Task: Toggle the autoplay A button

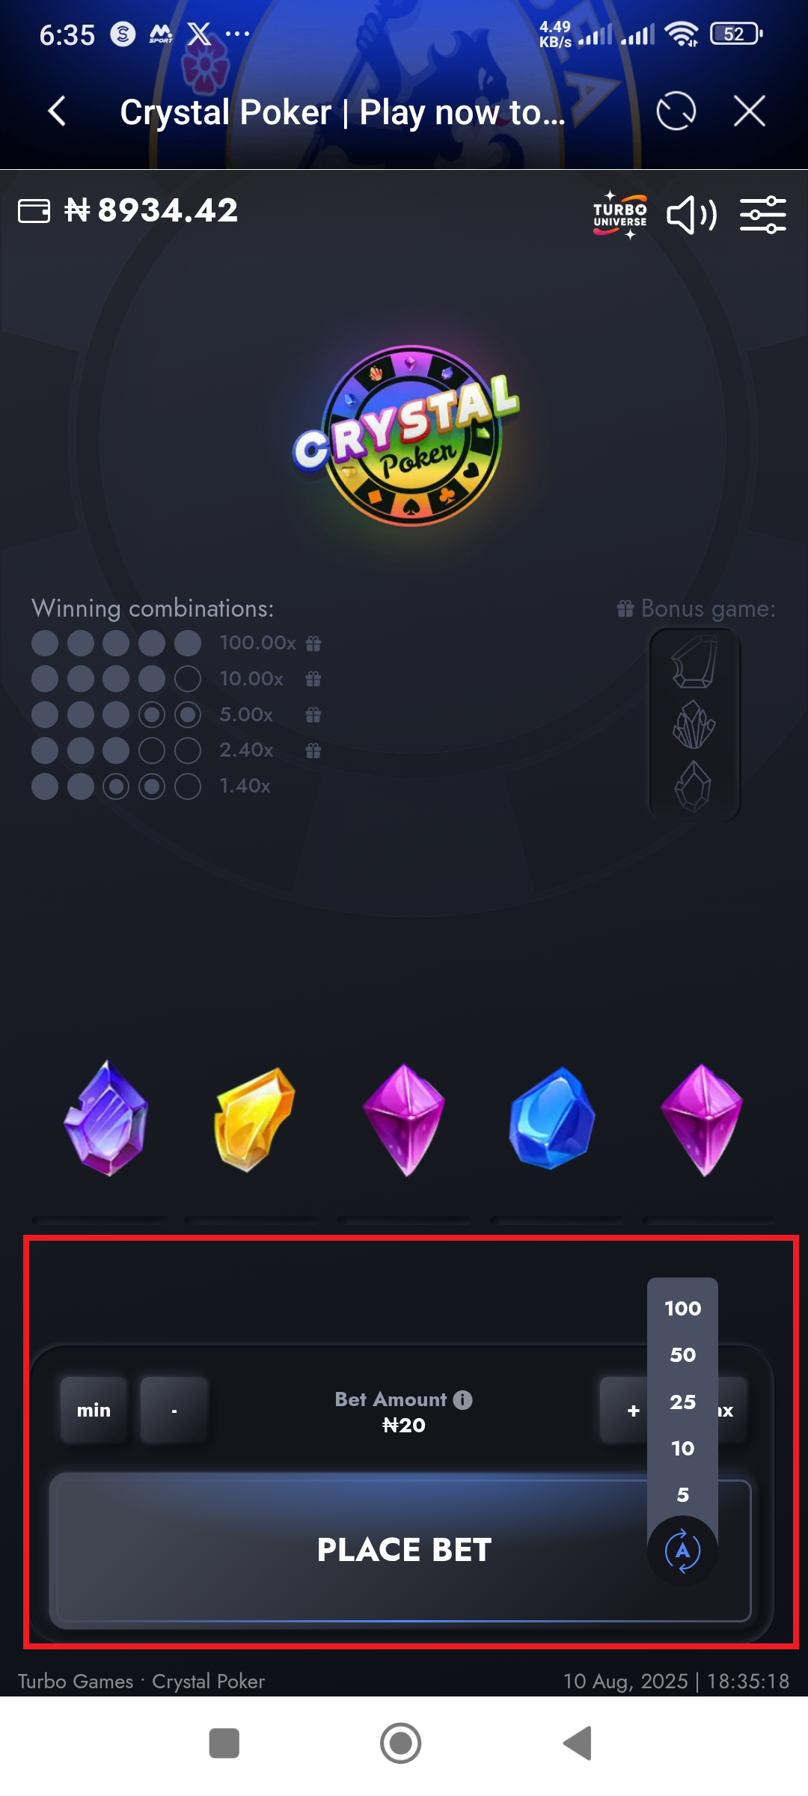Action: 682,1551
